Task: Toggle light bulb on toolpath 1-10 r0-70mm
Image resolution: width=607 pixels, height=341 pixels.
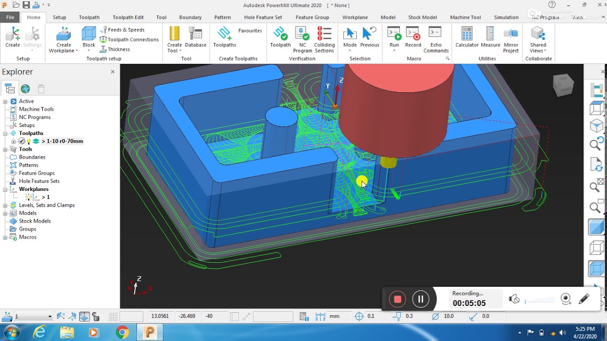Action: [28, 141]
